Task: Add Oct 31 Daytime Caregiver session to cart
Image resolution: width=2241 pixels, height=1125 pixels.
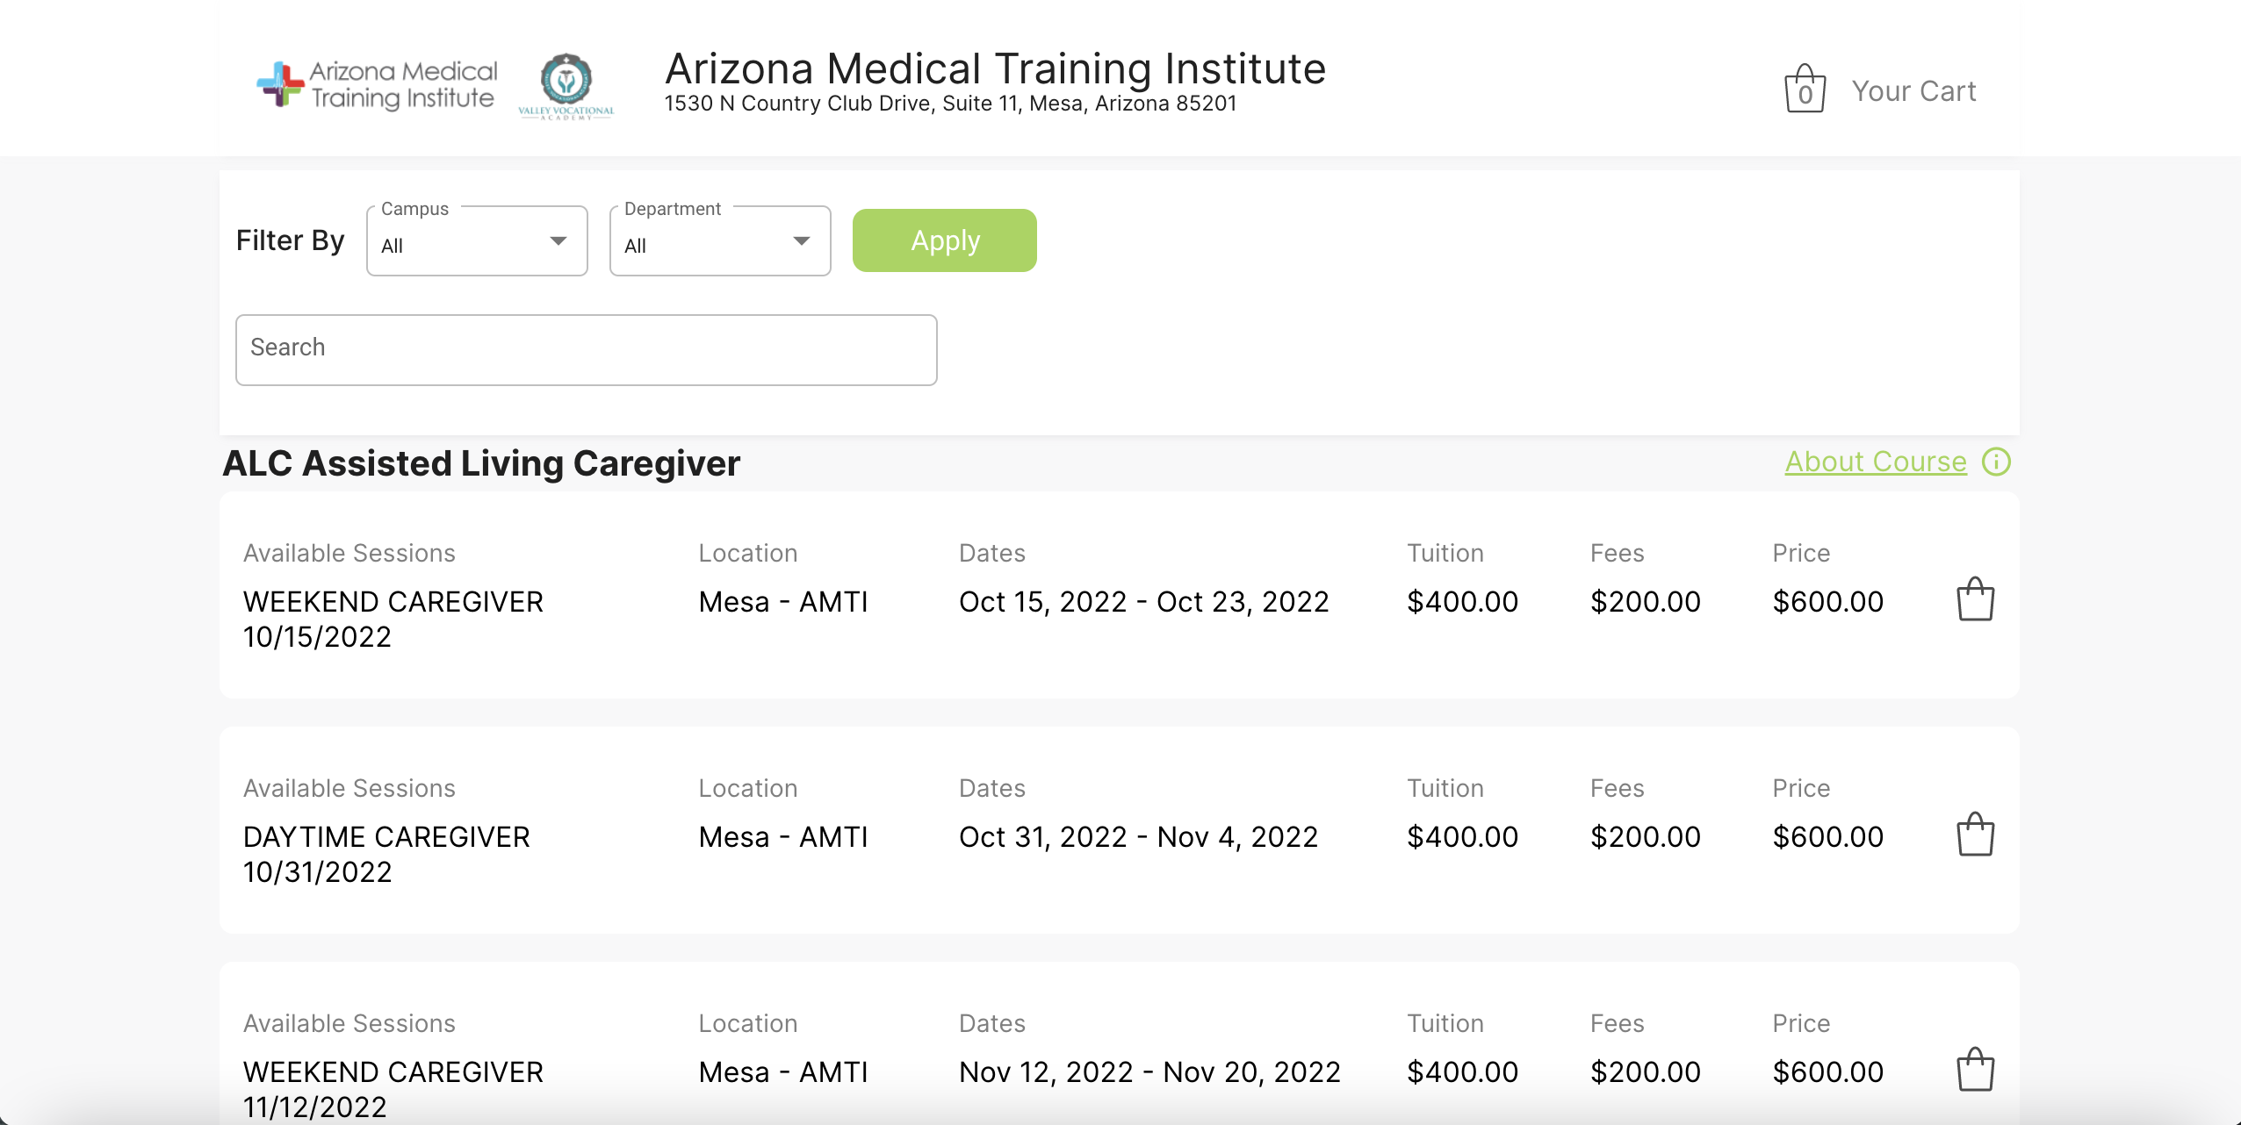Action: tap(1975, 835)
